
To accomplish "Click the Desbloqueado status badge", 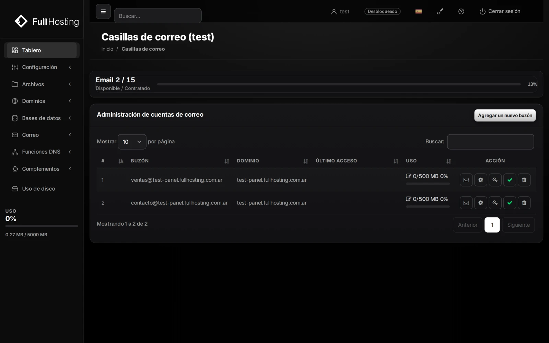I will point(382,11).
